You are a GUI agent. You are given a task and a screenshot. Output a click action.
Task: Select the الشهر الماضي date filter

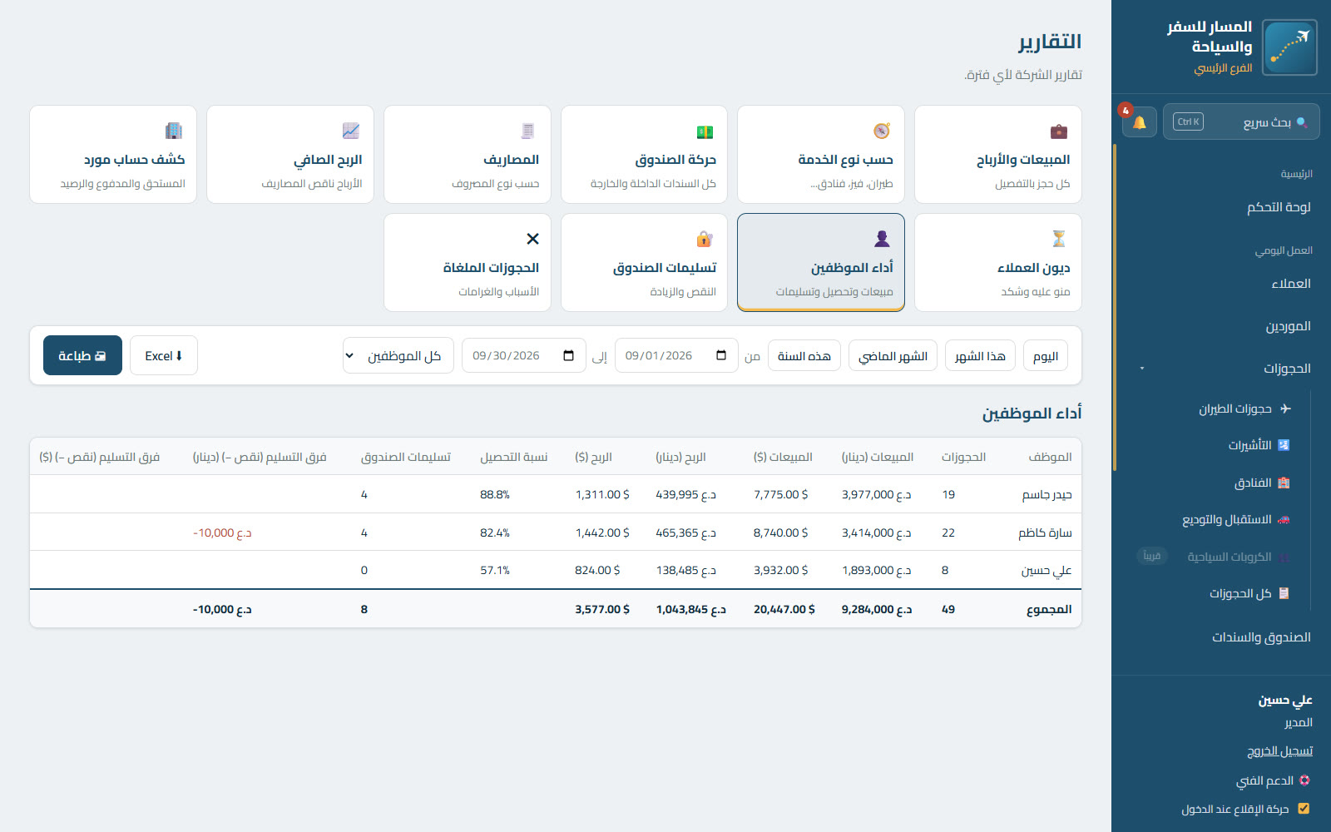pos(893,356)
